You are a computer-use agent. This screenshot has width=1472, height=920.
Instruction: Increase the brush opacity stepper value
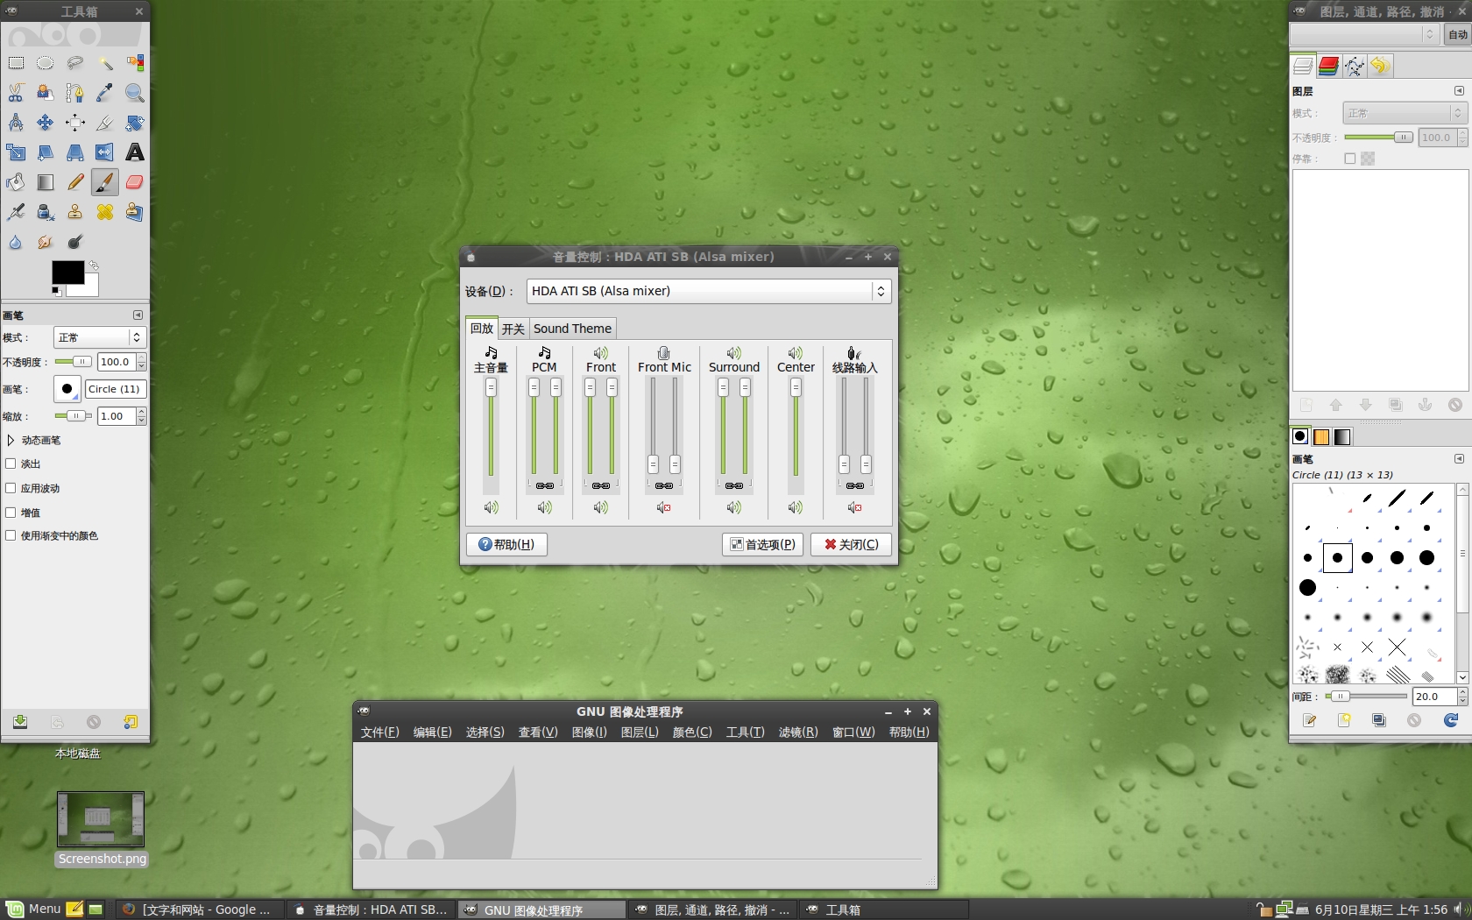tap(141, 357)
